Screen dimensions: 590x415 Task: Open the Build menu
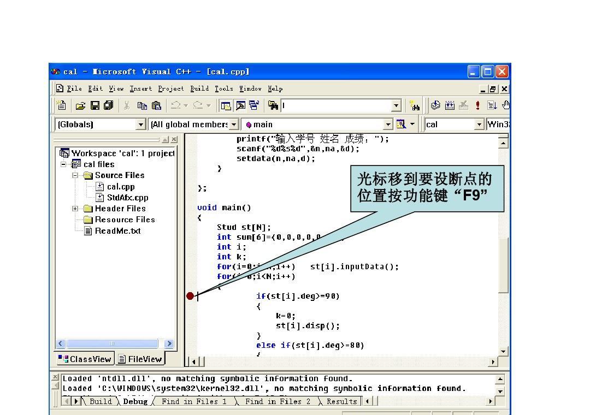click(199, 88)
